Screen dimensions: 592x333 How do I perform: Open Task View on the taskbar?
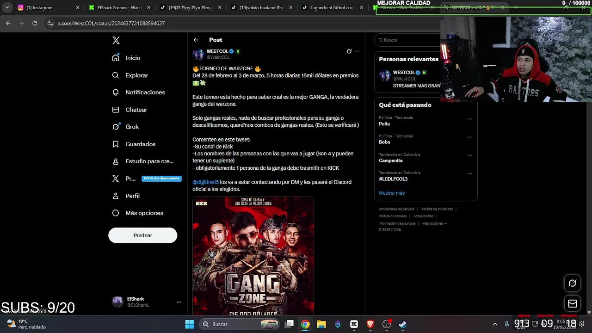pos(289,324)
